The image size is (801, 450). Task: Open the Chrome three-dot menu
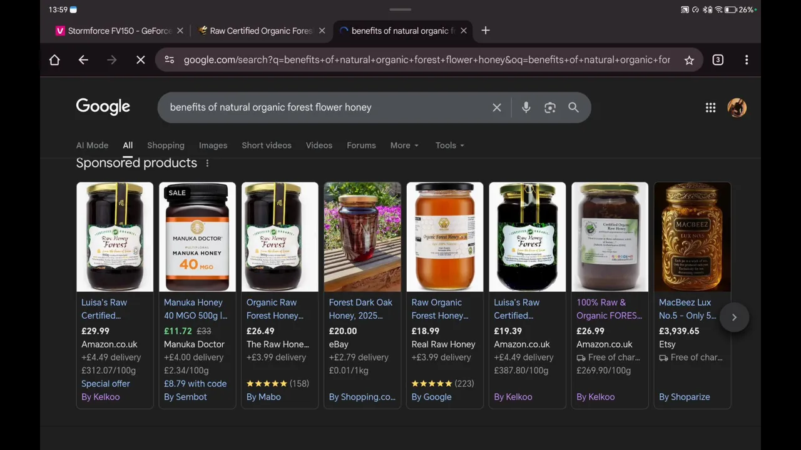(x=747, y=60)
